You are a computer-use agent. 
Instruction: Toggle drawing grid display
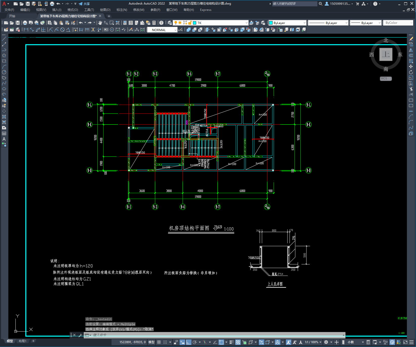[159, 342]
